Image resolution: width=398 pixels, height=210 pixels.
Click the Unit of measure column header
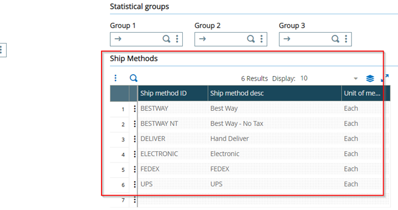pyautogui.click(x=361, y=93)
